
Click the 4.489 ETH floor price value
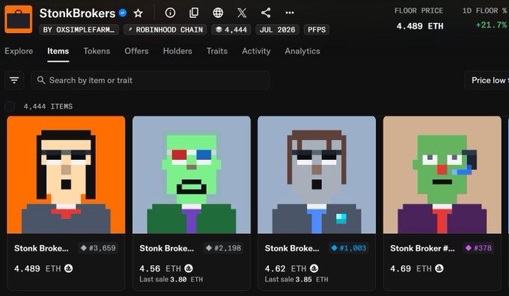(420, 26)
